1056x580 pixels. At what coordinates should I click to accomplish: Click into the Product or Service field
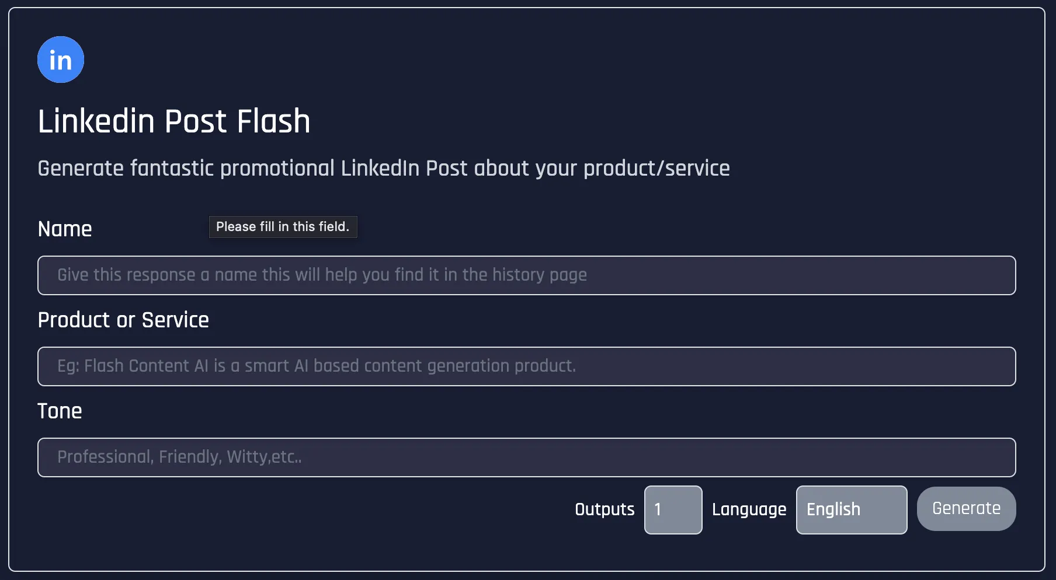pos(526,366)
